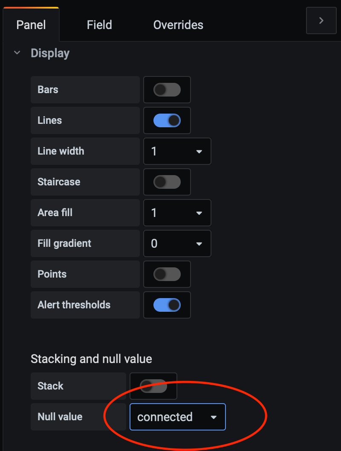Open the Overrides tab

pyautogui.click(x=178, y=25)
